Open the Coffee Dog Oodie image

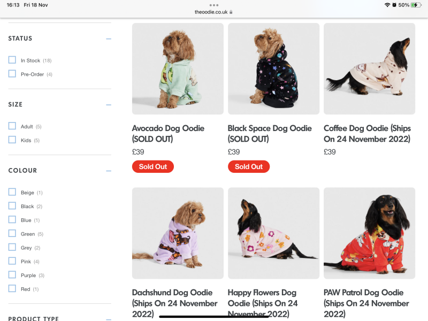369,69
